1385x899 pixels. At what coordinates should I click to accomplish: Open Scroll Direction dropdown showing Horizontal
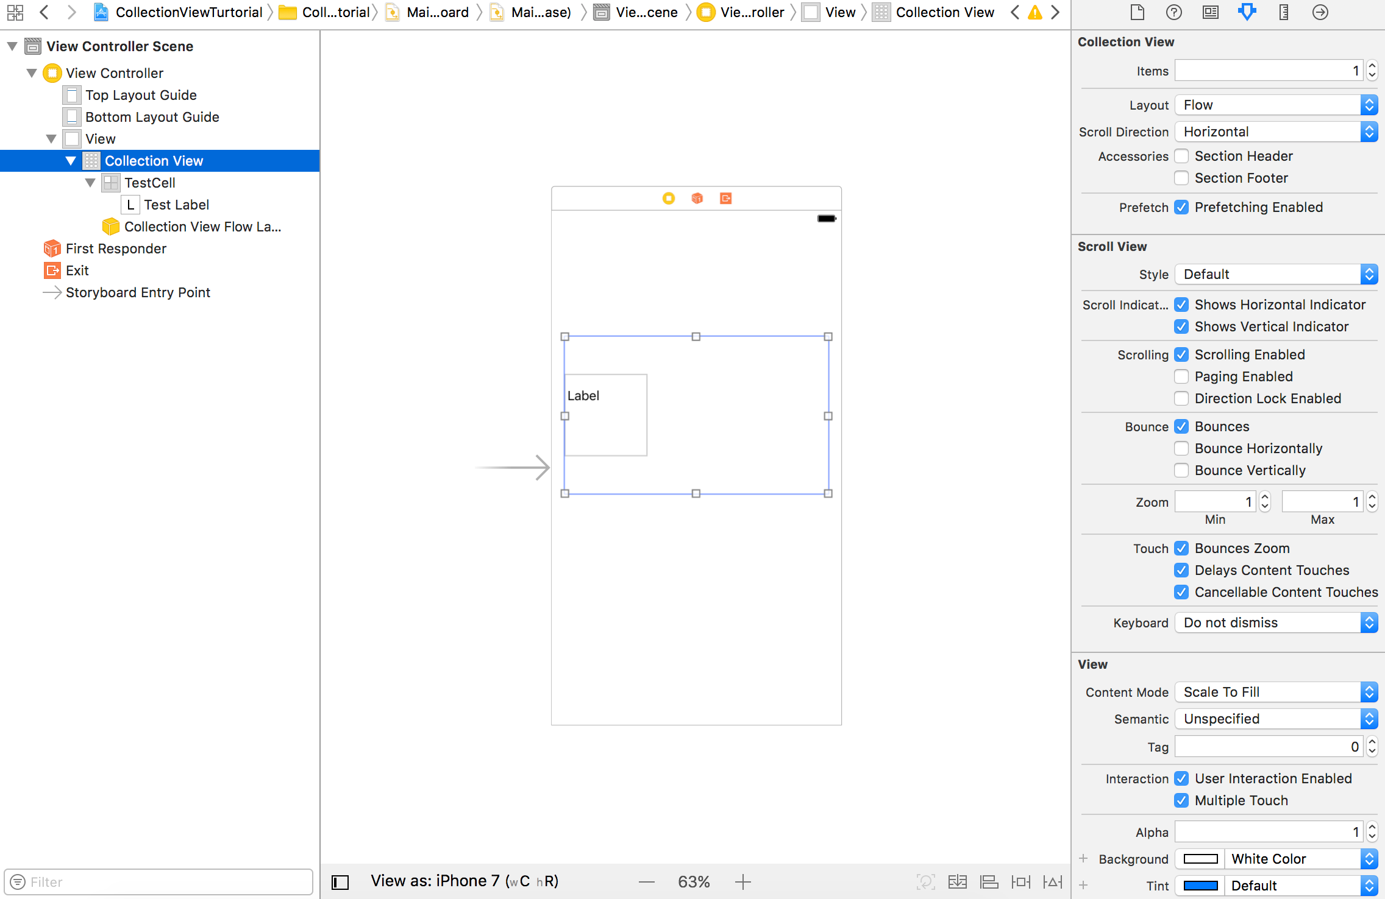1276,132
